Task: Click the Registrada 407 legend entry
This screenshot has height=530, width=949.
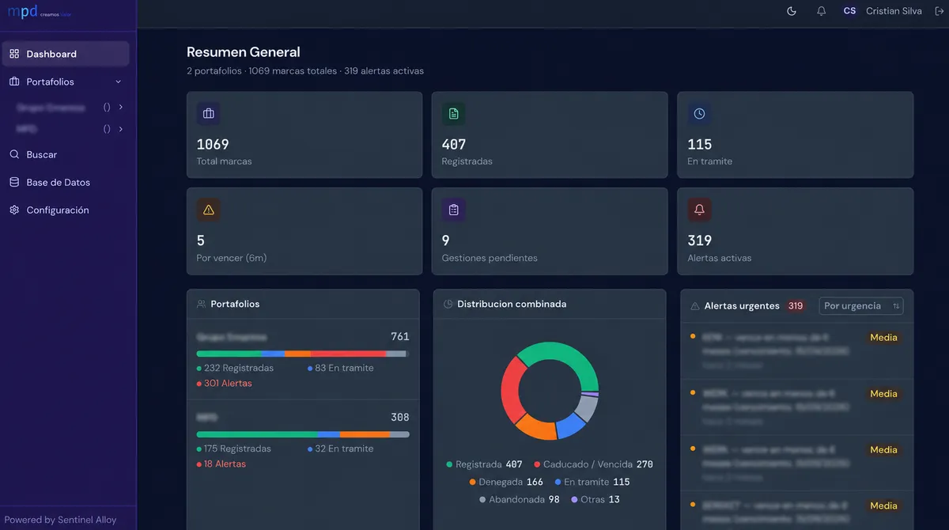Action: tap(485, 464)
